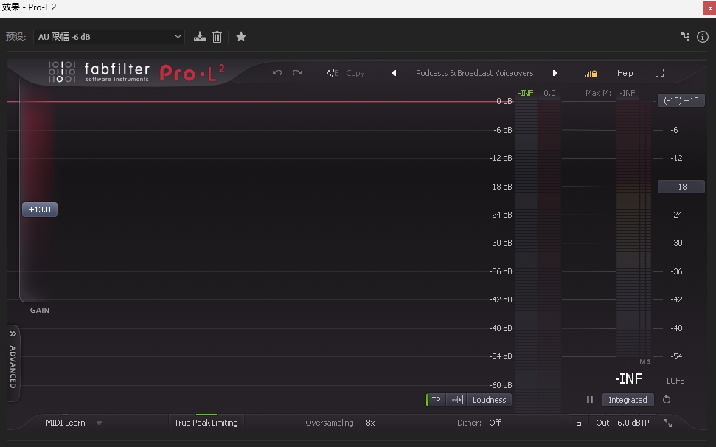This screenshot has width=716, height=447.
Task: Click the -INF LUFS loudness readout
Action: tap(629, 378)
